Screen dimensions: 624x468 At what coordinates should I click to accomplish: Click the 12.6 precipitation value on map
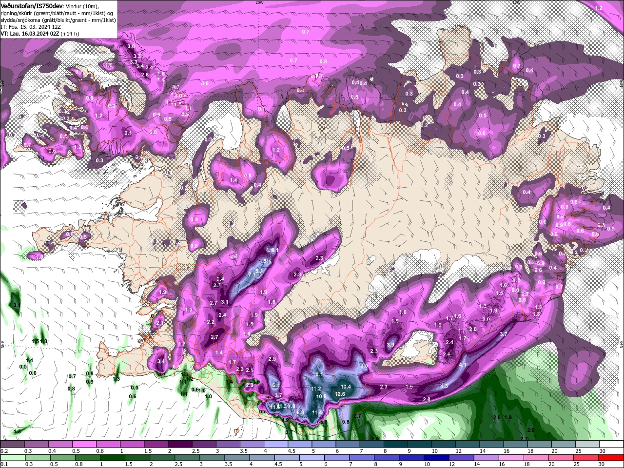coord(340,394)
